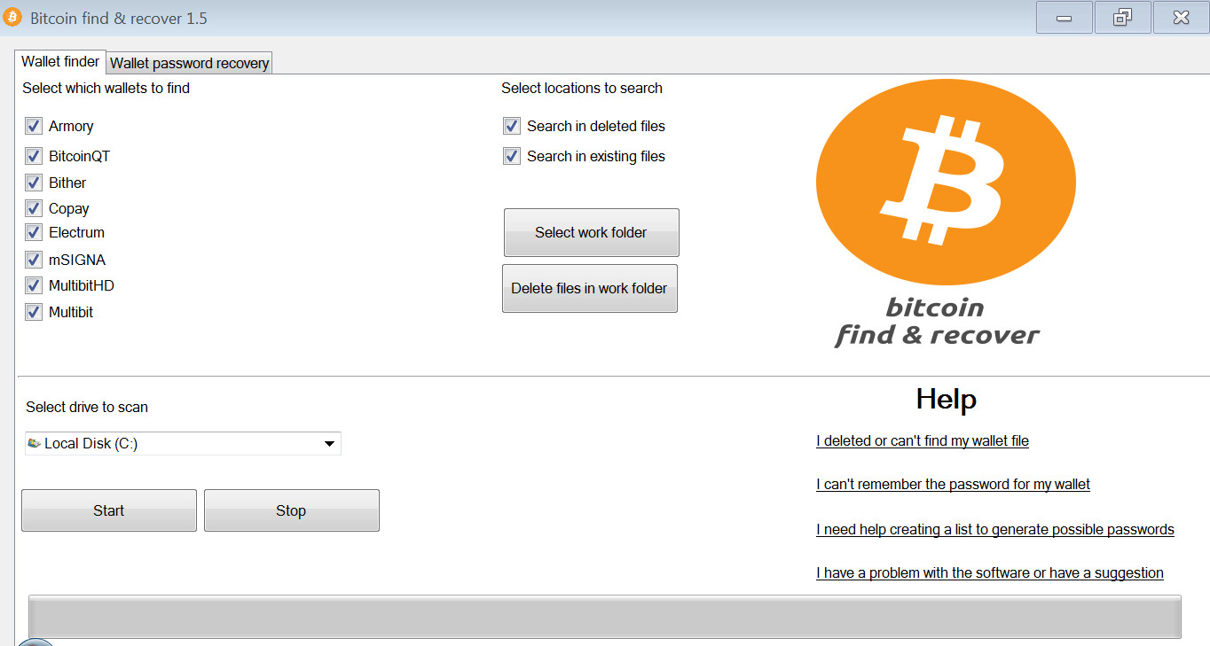This screenshot has width=1210, height=646.
Task: Toggle the MultibitHD wallet checkbox
Action: [34, 285]
